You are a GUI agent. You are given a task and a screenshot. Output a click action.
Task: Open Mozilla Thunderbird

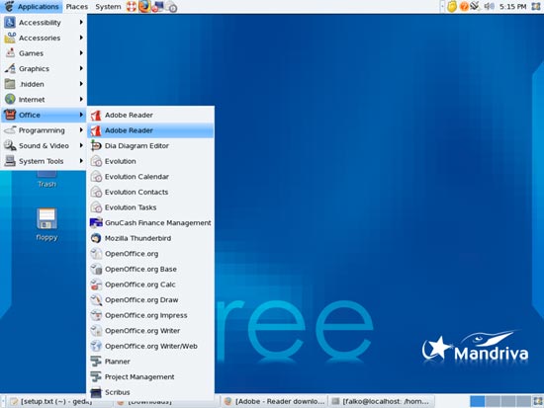click(x=150, y=238)
